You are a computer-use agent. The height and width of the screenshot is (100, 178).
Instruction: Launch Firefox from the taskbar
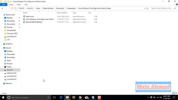[74, 97]
